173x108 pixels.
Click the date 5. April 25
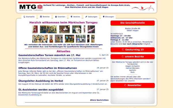pos(104,55)
